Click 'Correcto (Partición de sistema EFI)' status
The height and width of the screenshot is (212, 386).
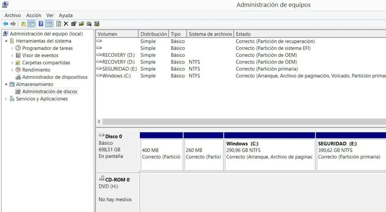click(x=273, y=48)
